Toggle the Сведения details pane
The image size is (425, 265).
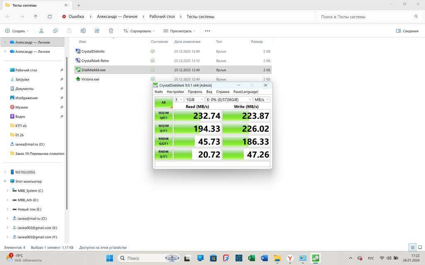[x=407, y=31]
